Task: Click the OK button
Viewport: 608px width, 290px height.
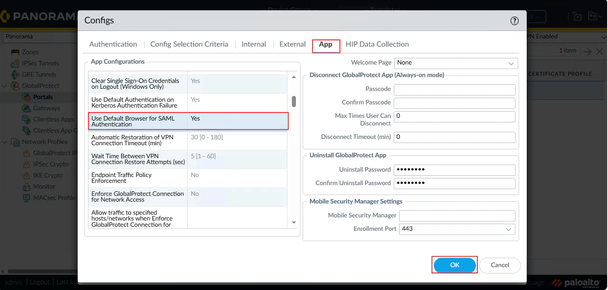Action: [455, 265]
